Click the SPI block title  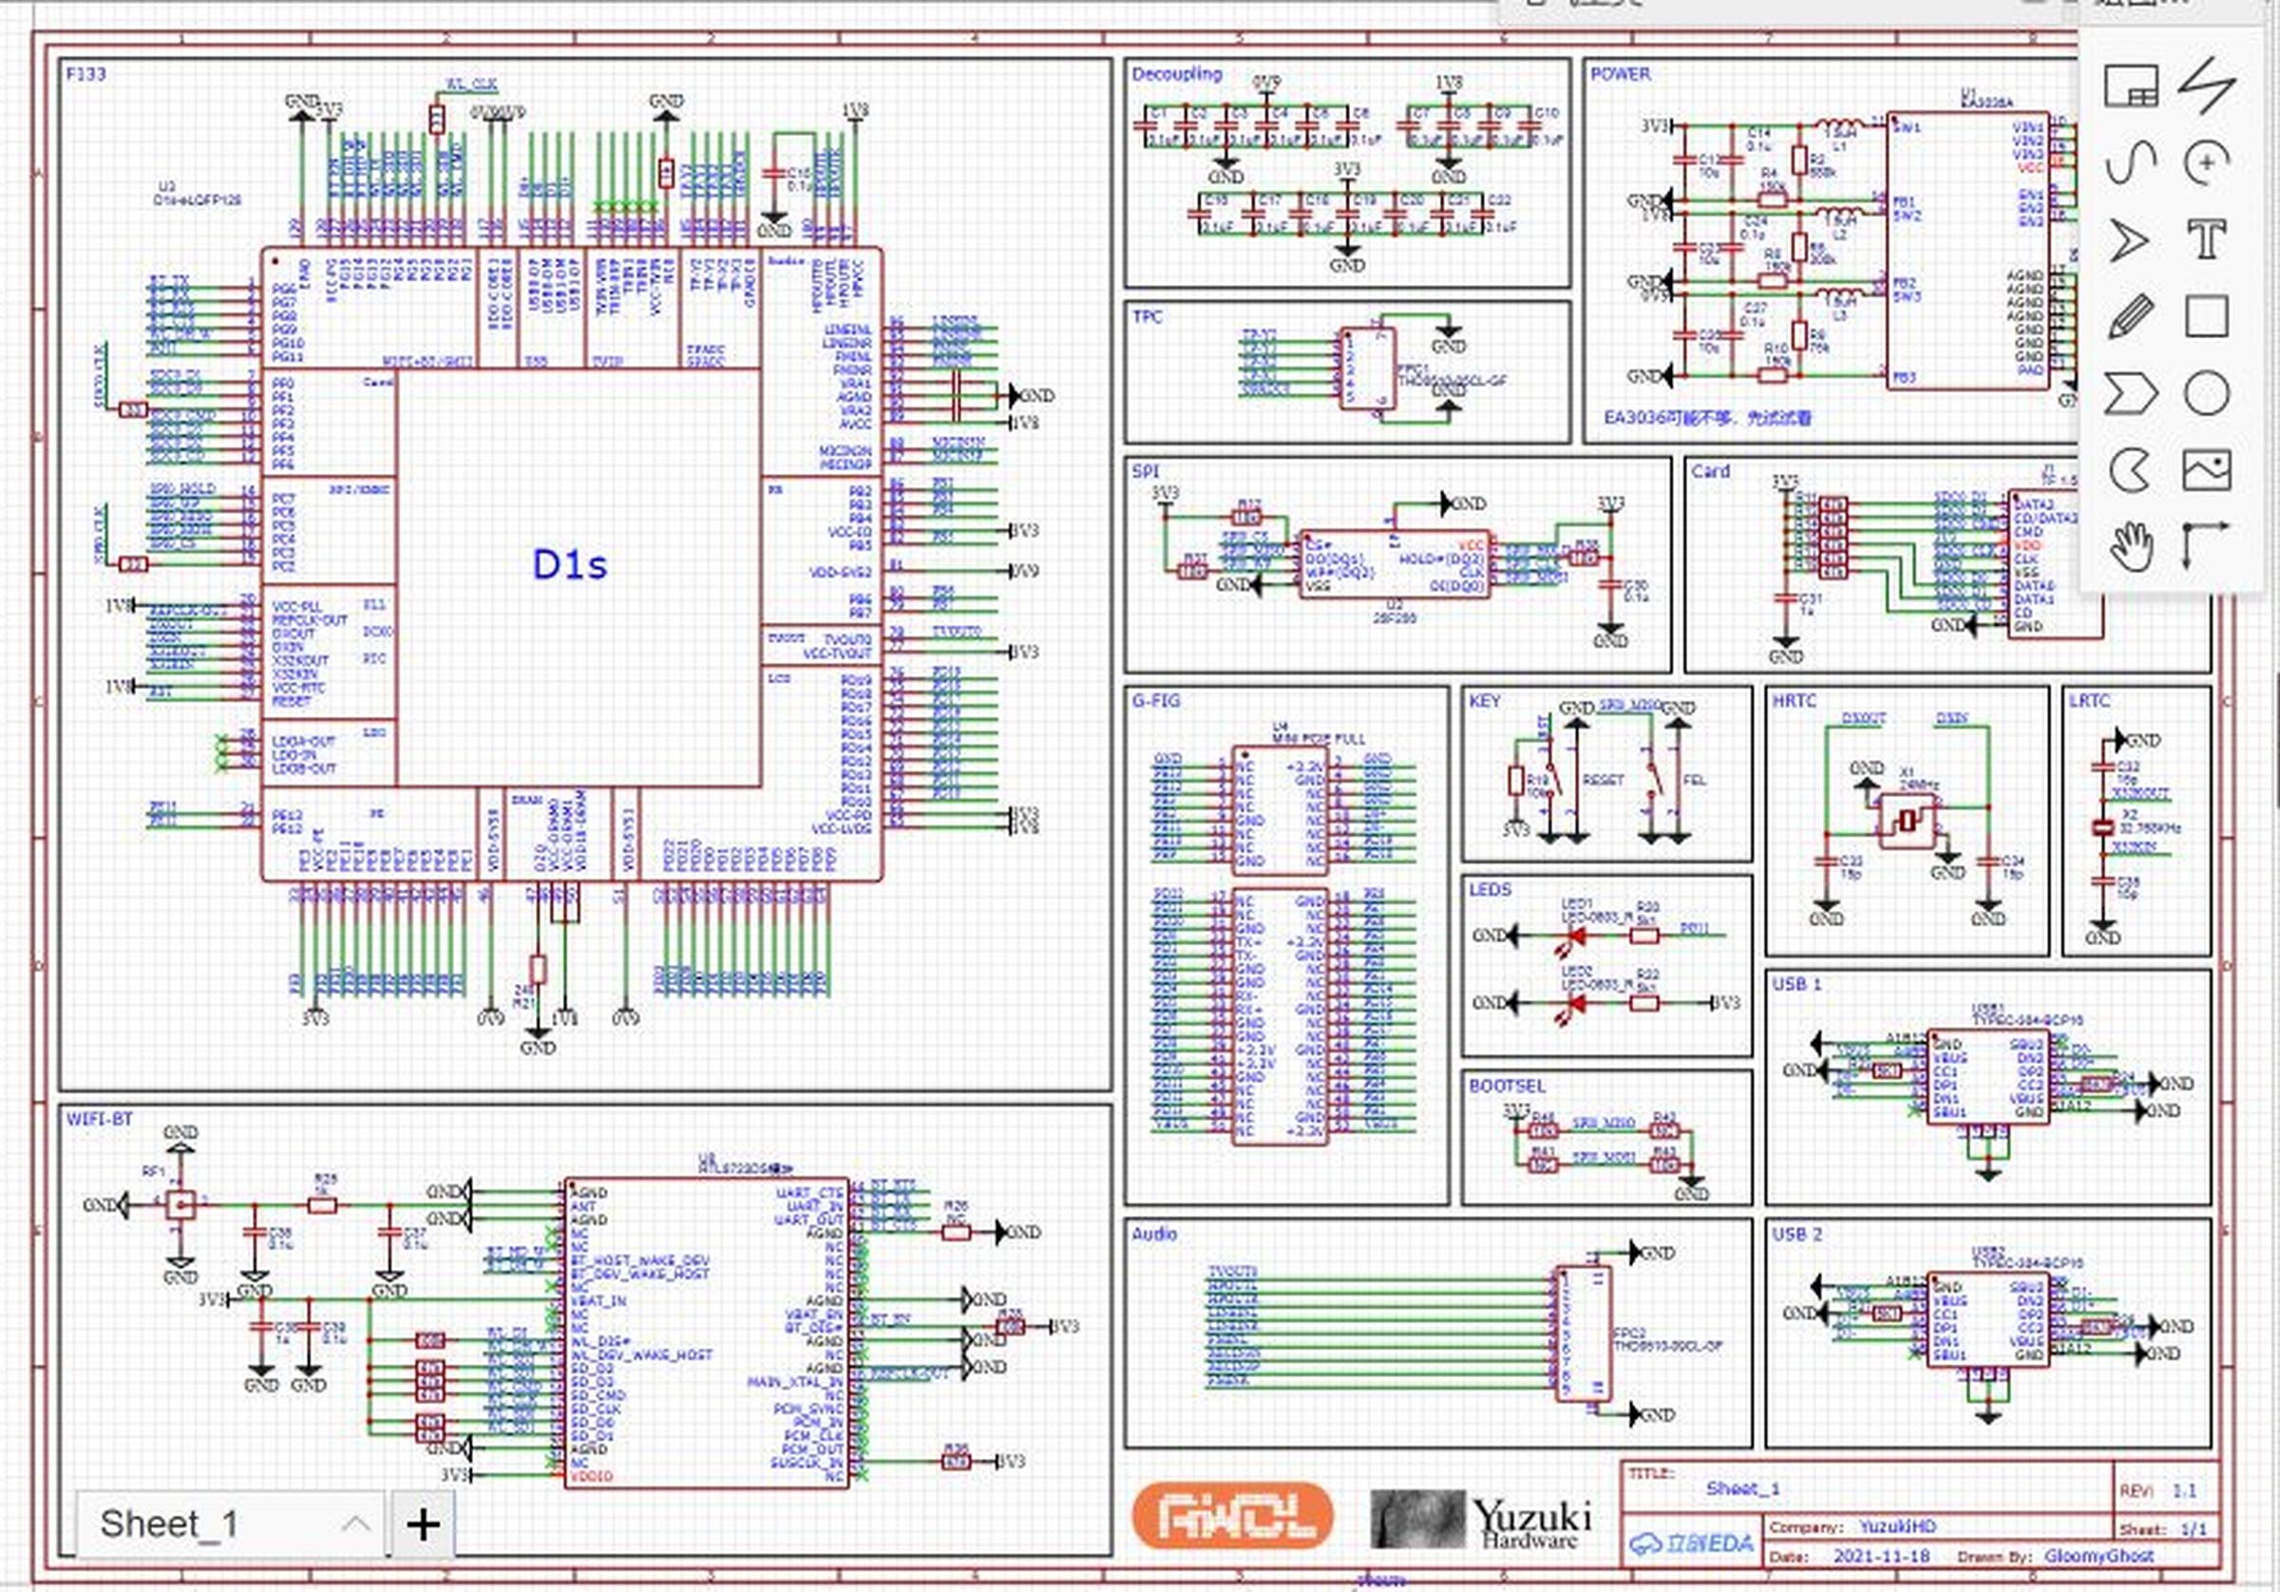click(1145, 472)
